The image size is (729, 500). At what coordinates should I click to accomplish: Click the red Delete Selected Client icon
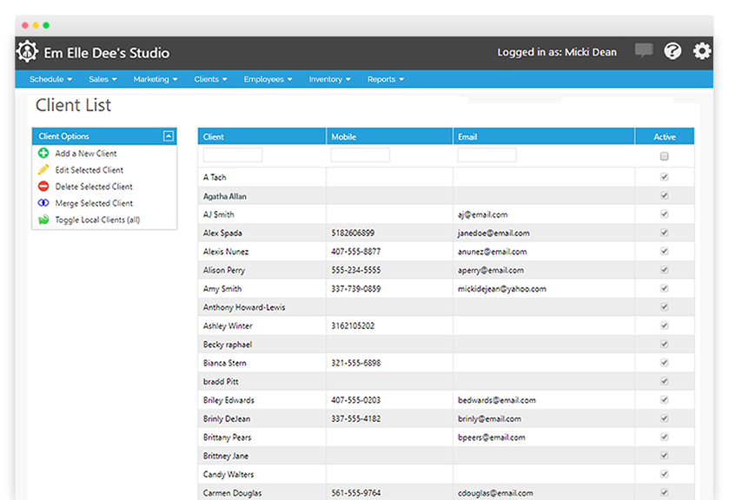(x=43, y=187)
